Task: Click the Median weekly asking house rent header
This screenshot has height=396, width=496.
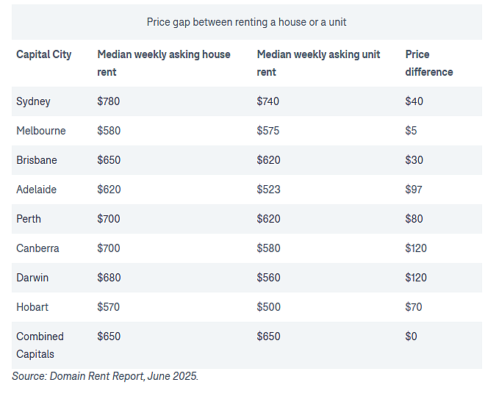Action: (x=164, y=63)
